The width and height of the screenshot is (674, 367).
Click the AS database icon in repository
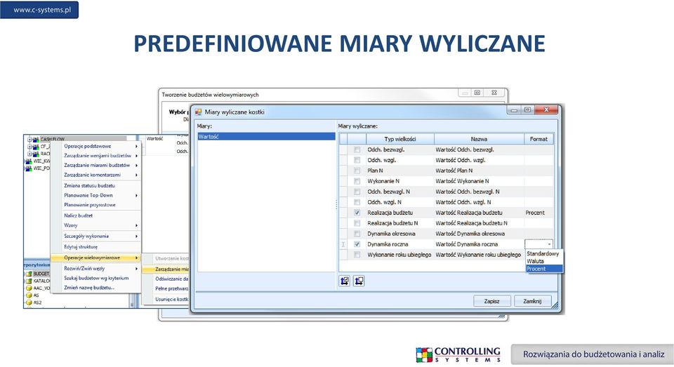pyautogui.click(x=29, y=295)
